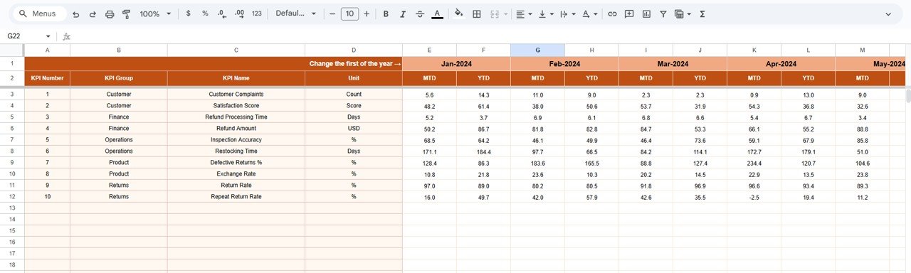Open the Fill color paint bucket
The width and height of the screenshot is (911, 273).
pos(458,14)
